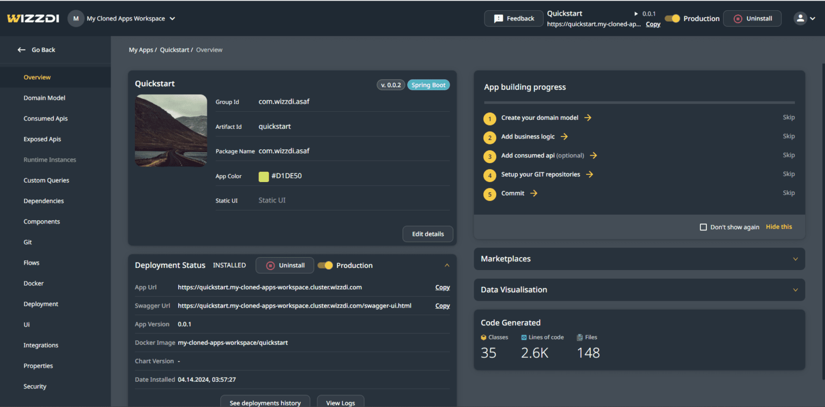The height and width of the screenshot is (407, 825).
Task: Toggle Production switch in Deployment Status
Action: 325,265
